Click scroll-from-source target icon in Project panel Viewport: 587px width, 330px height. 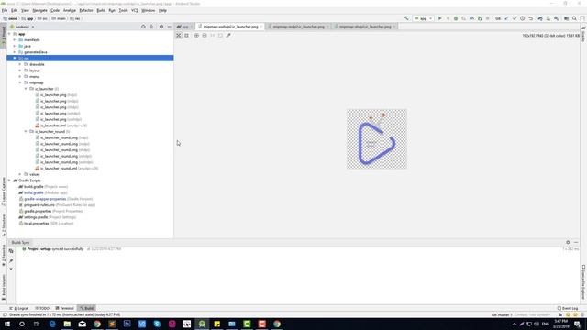[143, 27]
